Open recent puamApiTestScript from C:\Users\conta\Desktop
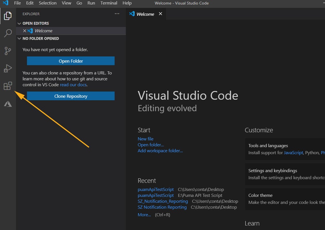 (x=156, y=189)
